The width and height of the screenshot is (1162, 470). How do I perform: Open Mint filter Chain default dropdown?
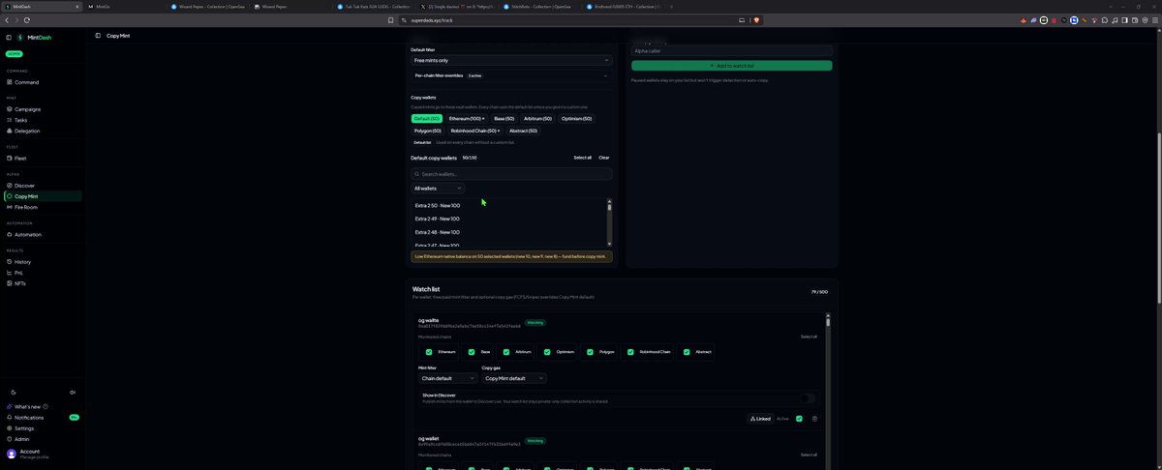click(x=447, y=378)
